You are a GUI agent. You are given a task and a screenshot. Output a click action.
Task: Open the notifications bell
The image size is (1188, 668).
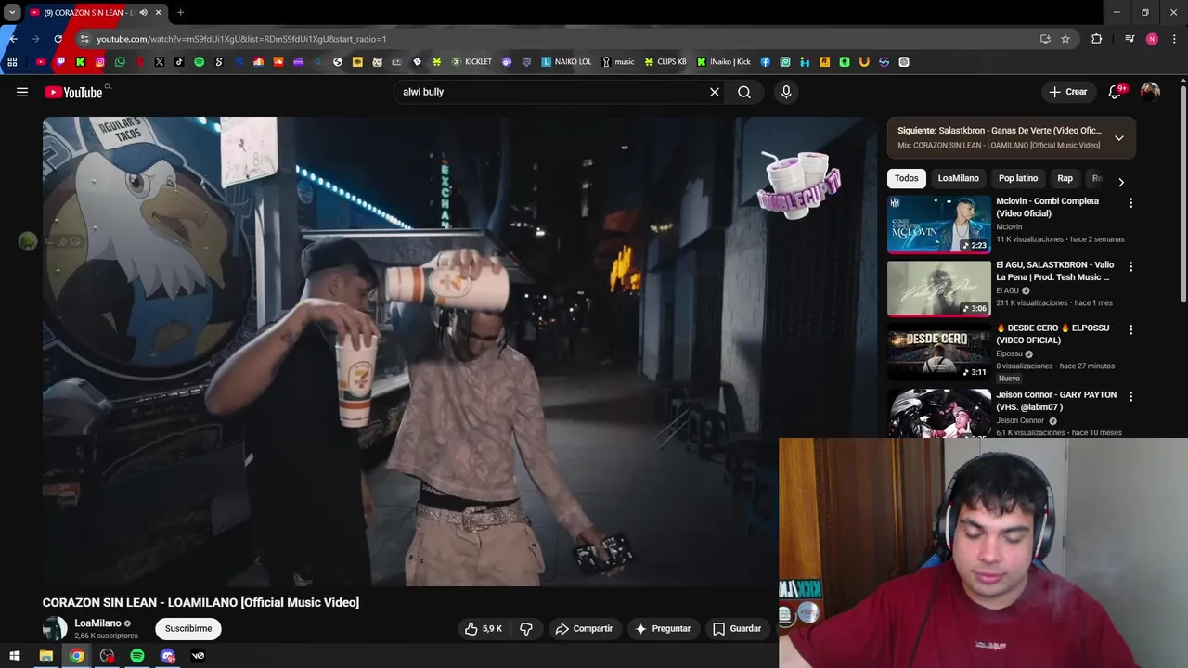pyautogui.click(x=1115, y=92)
